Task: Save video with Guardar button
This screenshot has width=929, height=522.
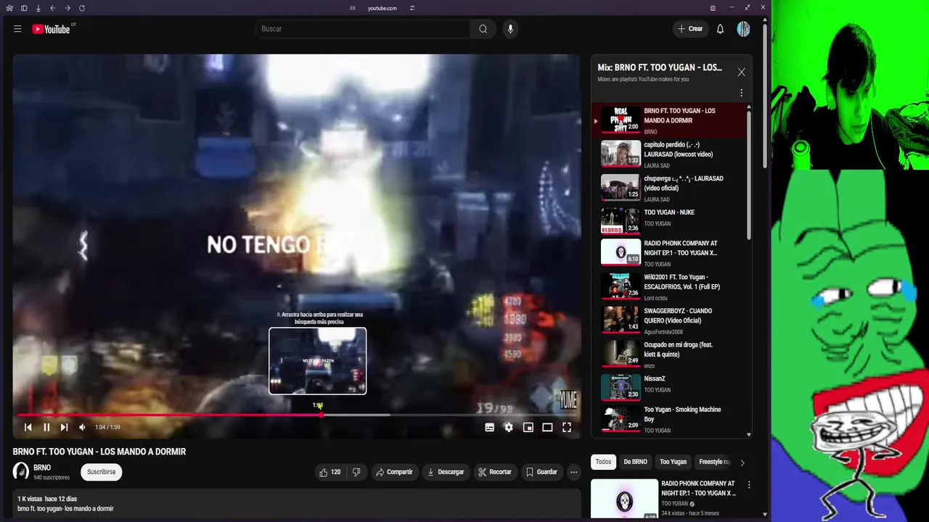Action: 541,472
